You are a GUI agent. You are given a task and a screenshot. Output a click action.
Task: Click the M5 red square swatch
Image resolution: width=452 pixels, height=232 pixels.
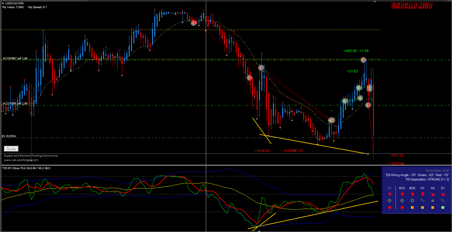coord(390,208)
